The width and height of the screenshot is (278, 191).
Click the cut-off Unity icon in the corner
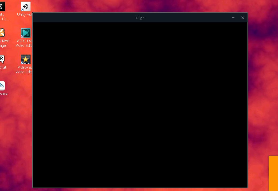click(x=2, y=6)
